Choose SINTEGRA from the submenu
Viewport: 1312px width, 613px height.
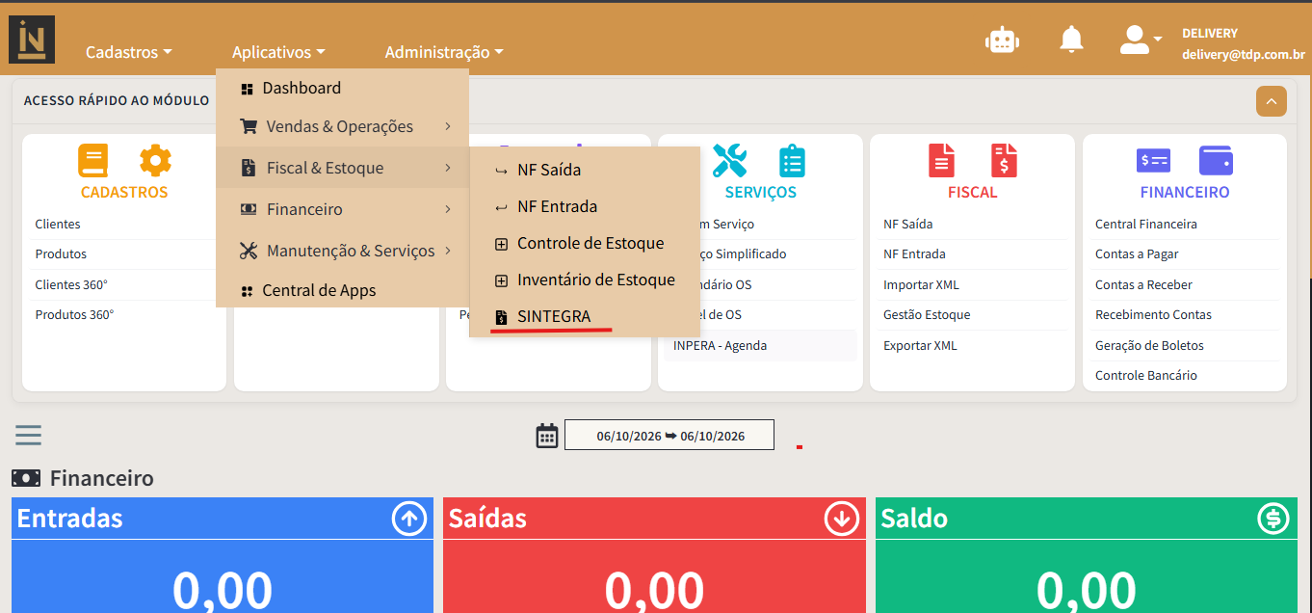click(584, 316)
